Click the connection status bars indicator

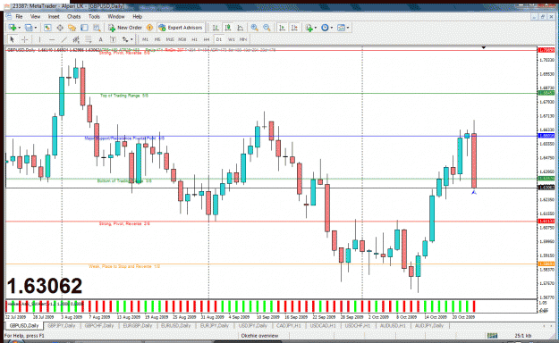pos(492,336)
